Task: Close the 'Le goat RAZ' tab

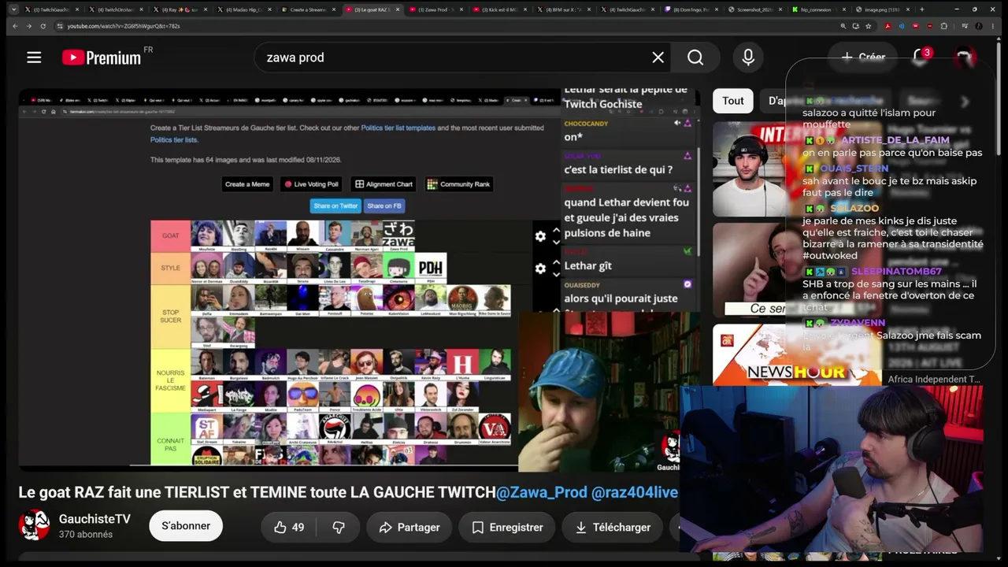Action: point(398,9)
